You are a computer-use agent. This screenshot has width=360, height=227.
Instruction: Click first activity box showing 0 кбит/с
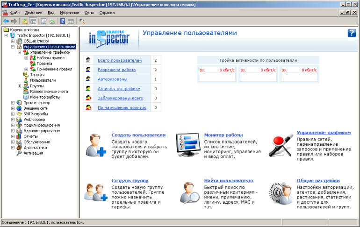coord(217,74)
